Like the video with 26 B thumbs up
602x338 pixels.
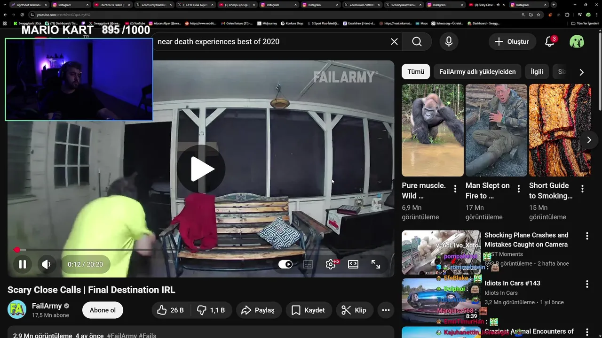pyautogui.click(x=171, y=310)
